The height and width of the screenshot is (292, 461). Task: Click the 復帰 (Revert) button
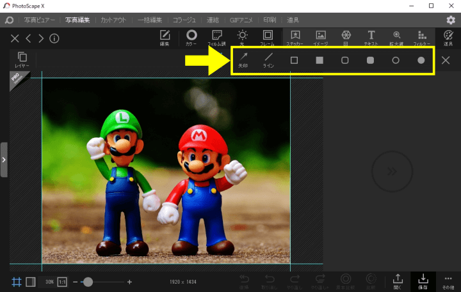[244, 282]
